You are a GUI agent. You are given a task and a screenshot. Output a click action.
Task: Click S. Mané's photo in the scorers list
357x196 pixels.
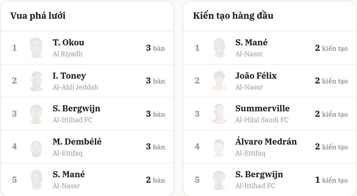point(36,180)
